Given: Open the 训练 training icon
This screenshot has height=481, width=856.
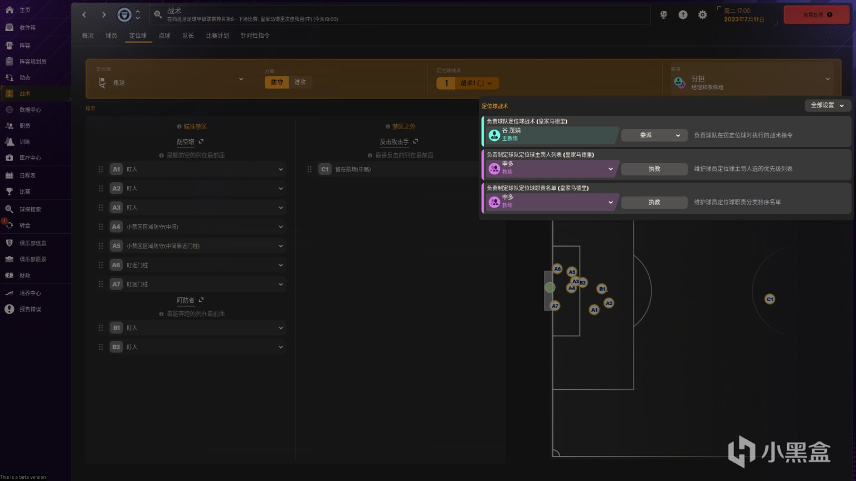Looking at the screenshot, I should 9,141.
